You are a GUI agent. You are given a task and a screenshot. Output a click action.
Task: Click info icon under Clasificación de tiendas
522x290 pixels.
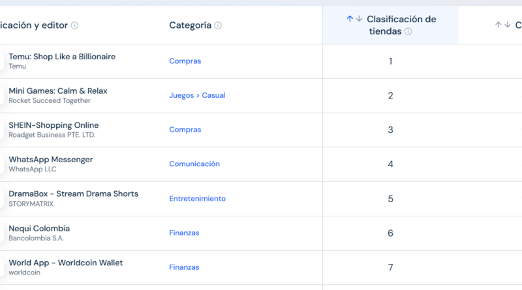point(408,31)
